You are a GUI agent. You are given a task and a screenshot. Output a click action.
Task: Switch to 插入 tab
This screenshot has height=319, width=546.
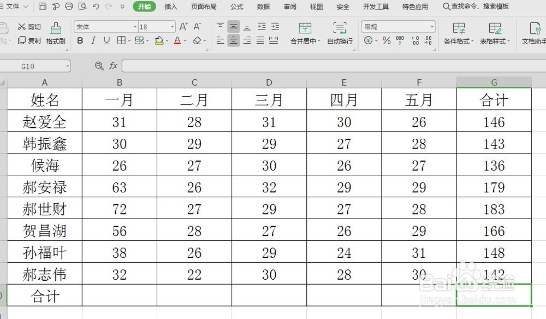(170, 7)
